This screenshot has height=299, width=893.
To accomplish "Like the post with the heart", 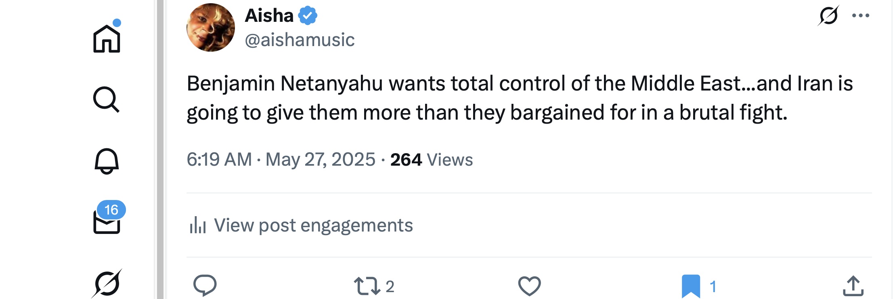I will [x=529, y=286].
